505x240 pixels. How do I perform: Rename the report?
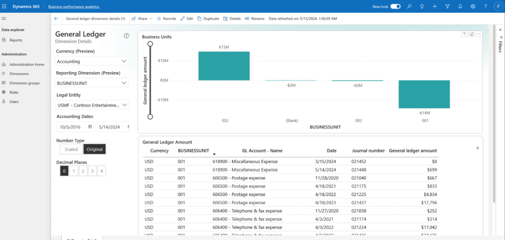[x=254, y=19]
